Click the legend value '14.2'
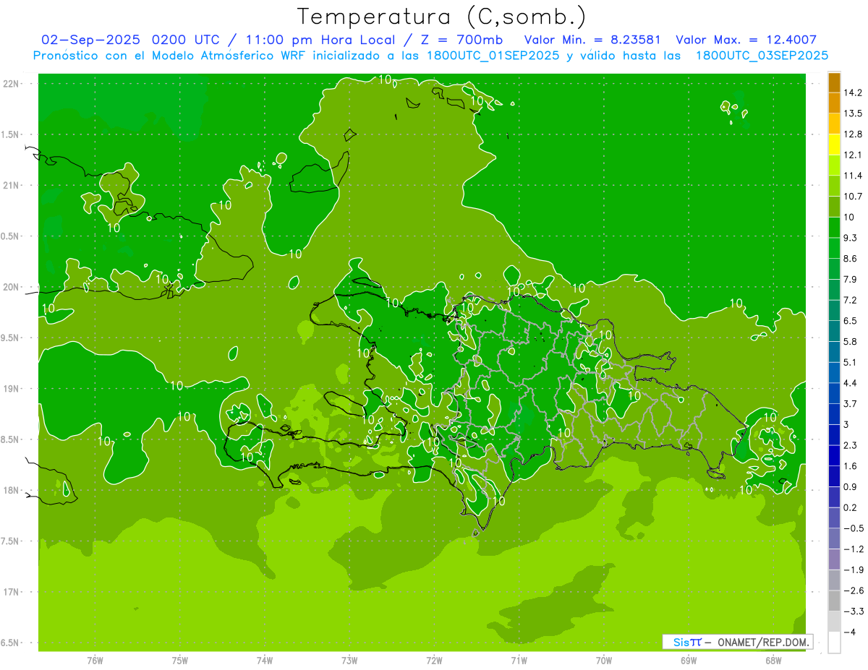This screenshot has height=670, width=868. click(854, 93)
